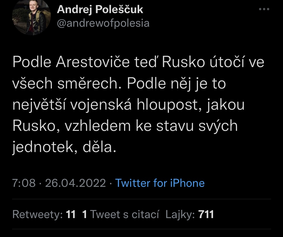The height and width of the screenshot is (237, 283).
Task: View the Retweety list
Action: [37, 214]
